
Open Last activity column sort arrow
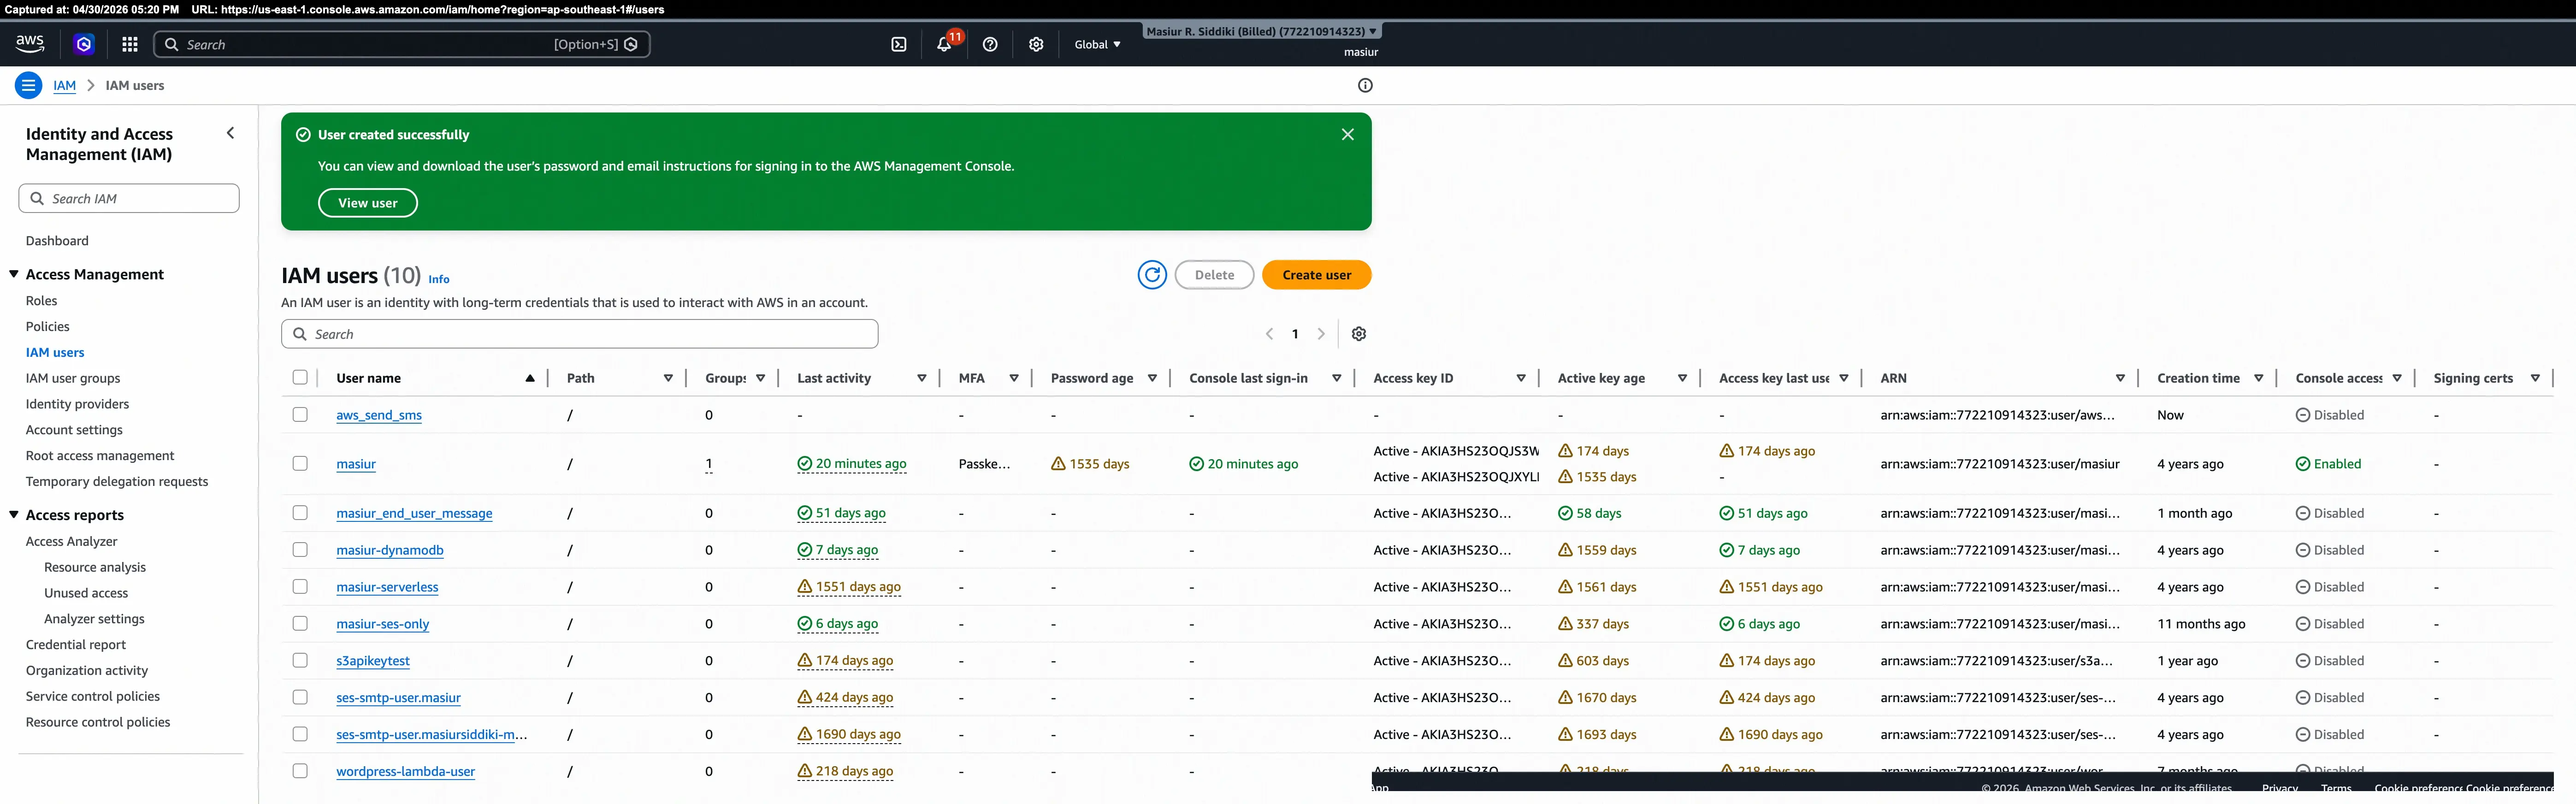(922, 378)
